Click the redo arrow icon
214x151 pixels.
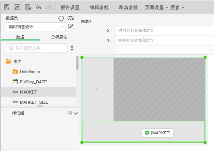coord(49,7)
